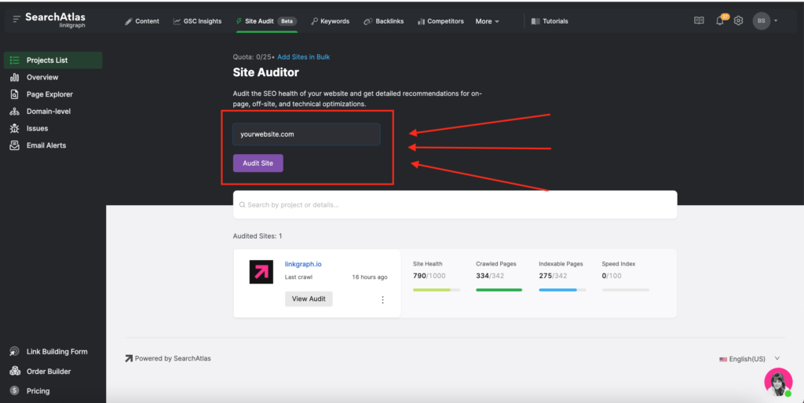Click the Pricing dollar icon
Image resolution: width=804 pixels, height=403 pixels.
click(14, 390)
